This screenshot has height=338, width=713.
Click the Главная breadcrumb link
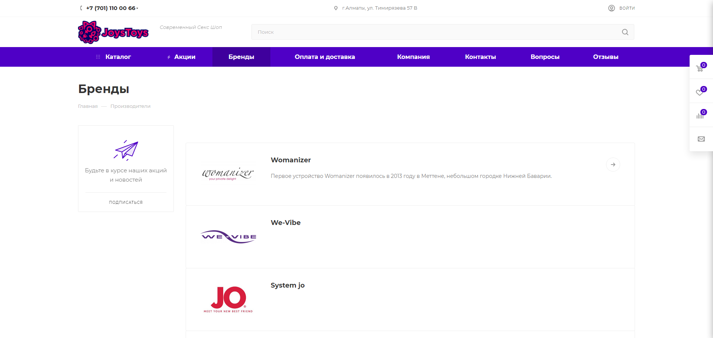pos(88,106)
